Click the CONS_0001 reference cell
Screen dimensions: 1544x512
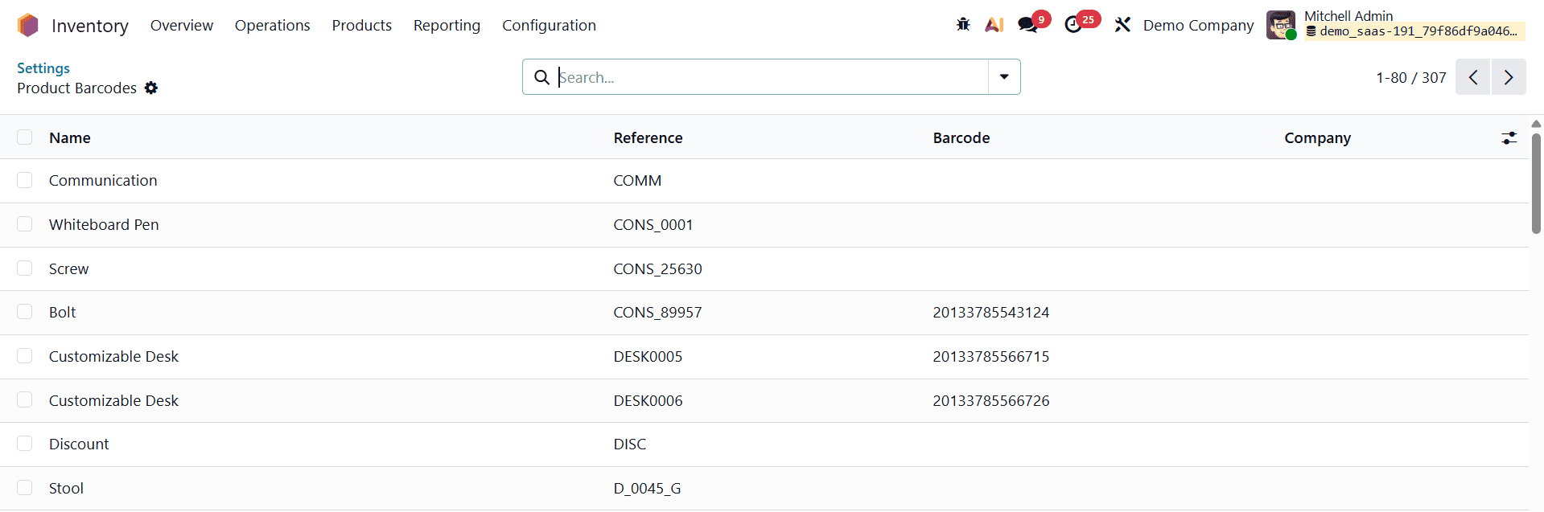pos(653,224)
